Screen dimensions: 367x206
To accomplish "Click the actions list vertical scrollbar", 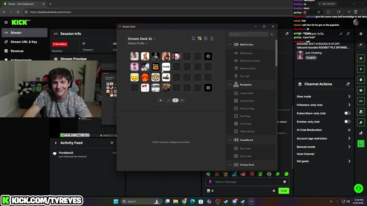I will pyautogui.click(x=276, y=53).
